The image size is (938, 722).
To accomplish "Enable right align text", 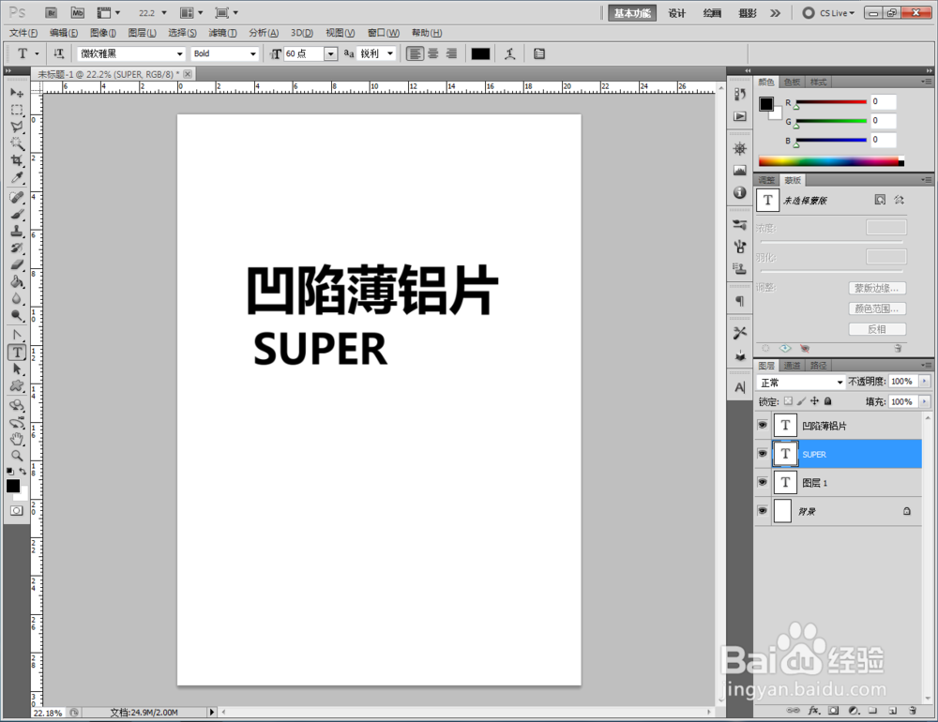I will point(452,53).
